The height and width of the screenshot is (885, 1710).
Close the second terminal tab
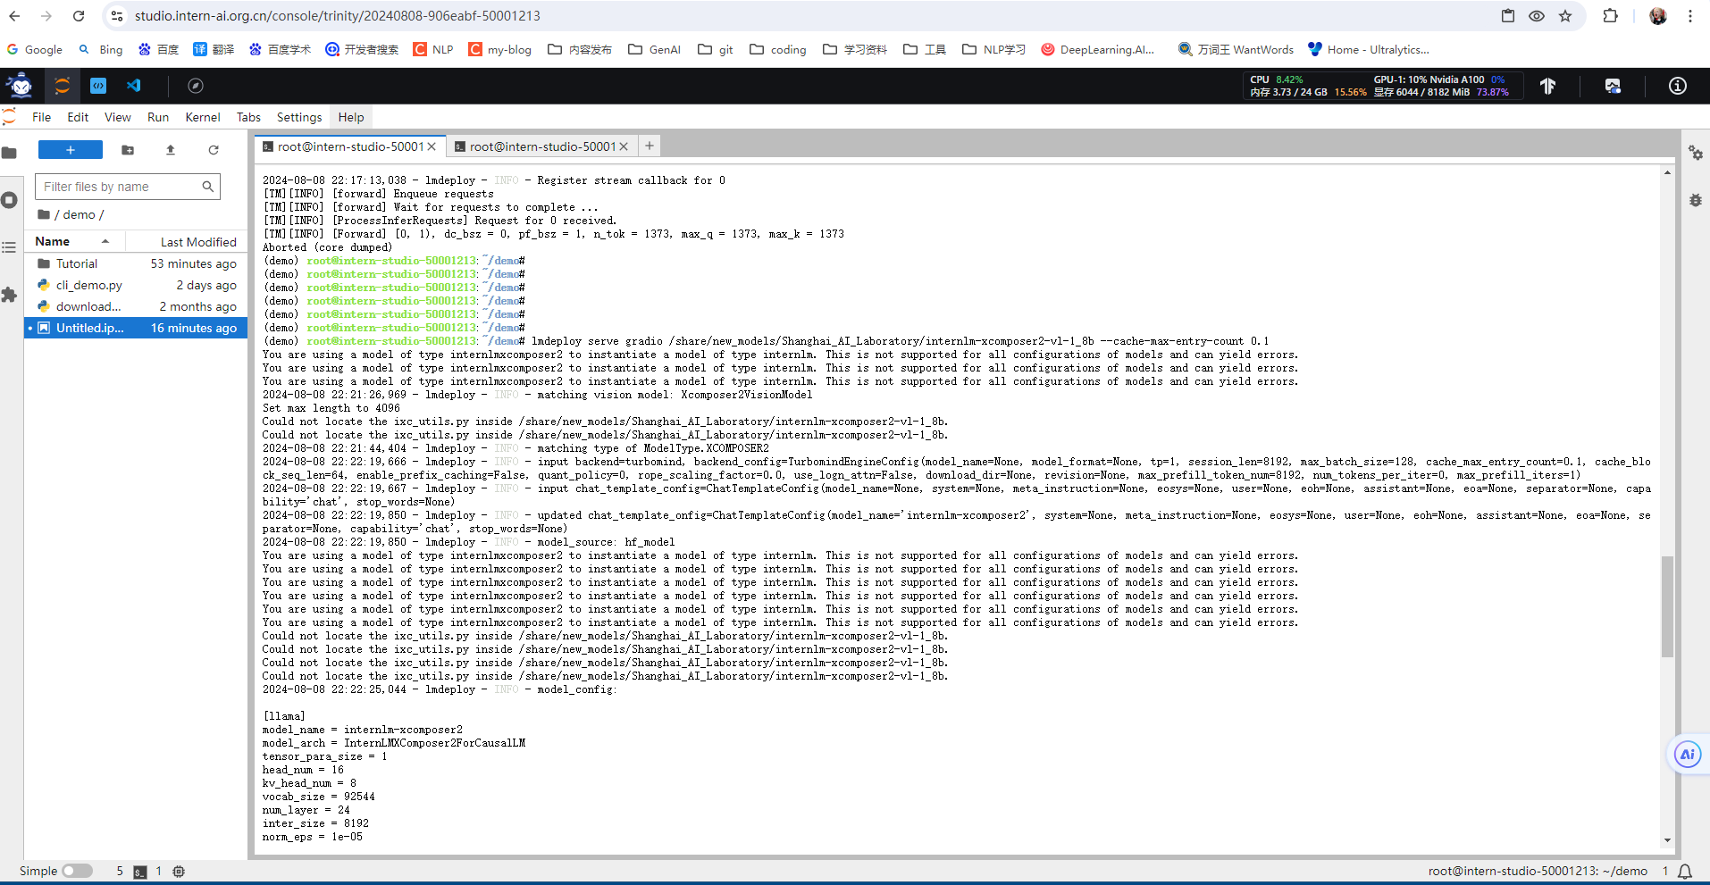coord(624,146)
